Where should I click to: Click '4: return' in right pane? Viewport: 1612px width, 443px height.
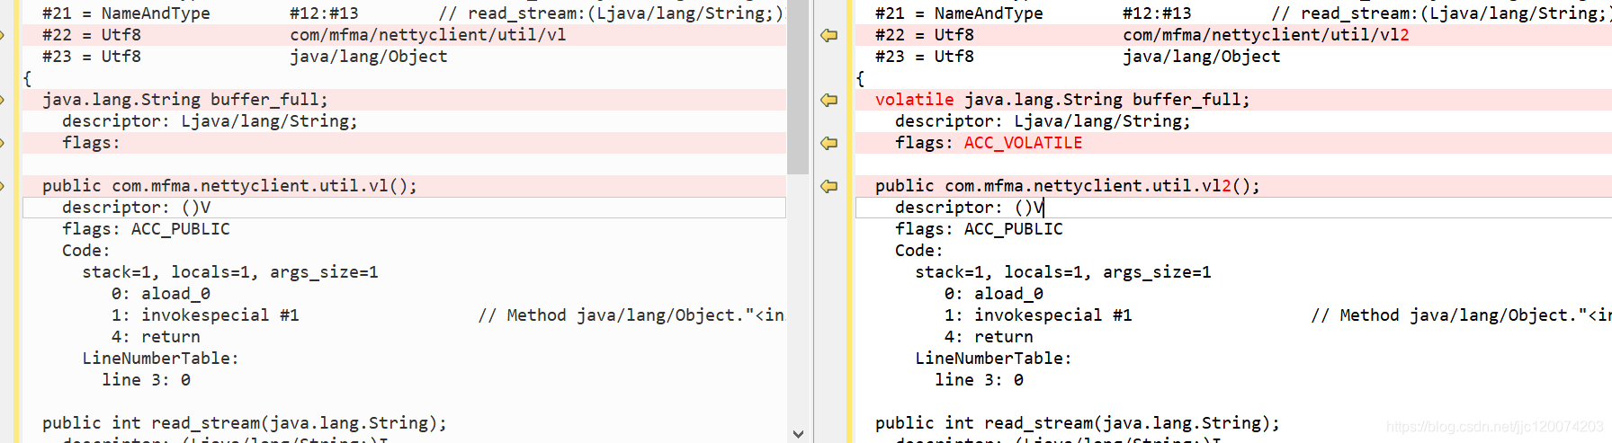(989, 337)
